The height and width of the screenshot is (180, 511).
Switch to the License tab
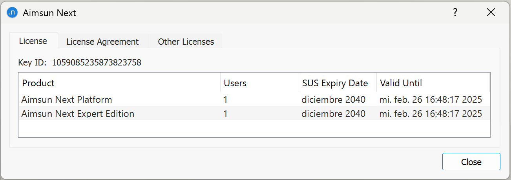point(33,41)
